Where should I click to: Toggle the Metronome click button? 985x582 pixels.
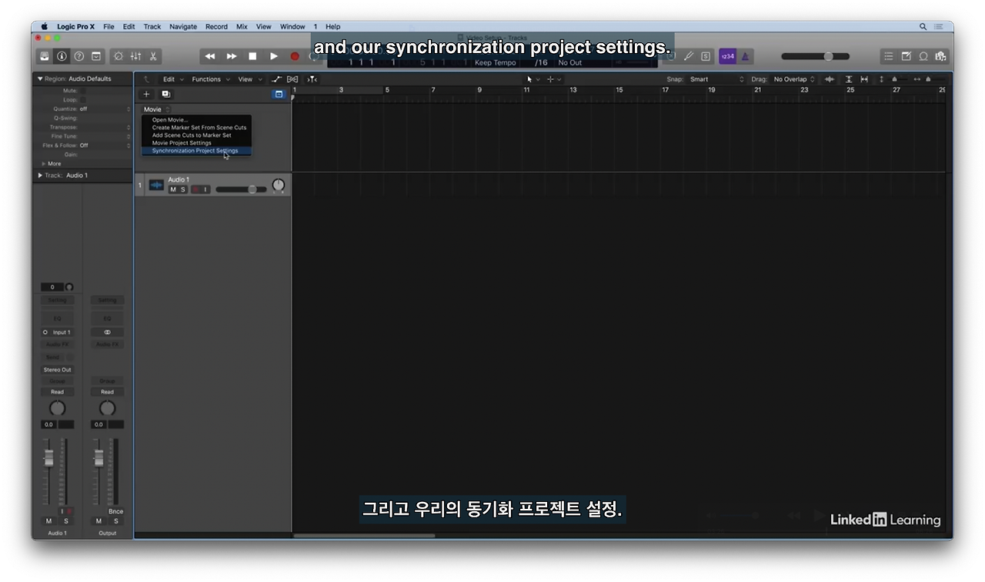tap(745, 56)
